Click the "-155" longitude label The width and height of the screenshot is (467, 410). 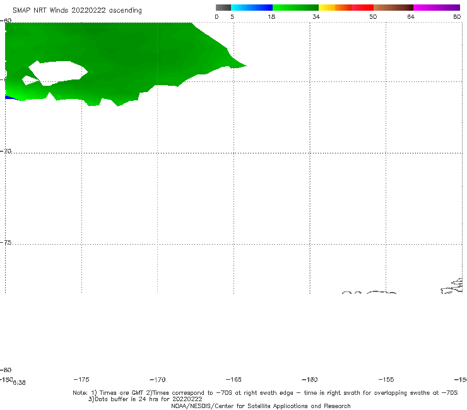386,380
